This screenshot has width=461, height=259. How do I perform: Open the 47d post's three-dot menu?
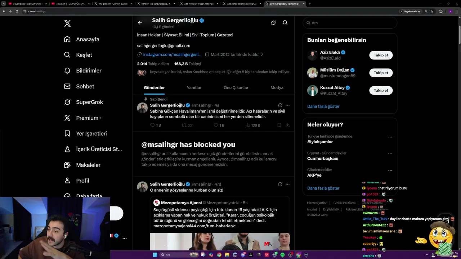[287, 184]
